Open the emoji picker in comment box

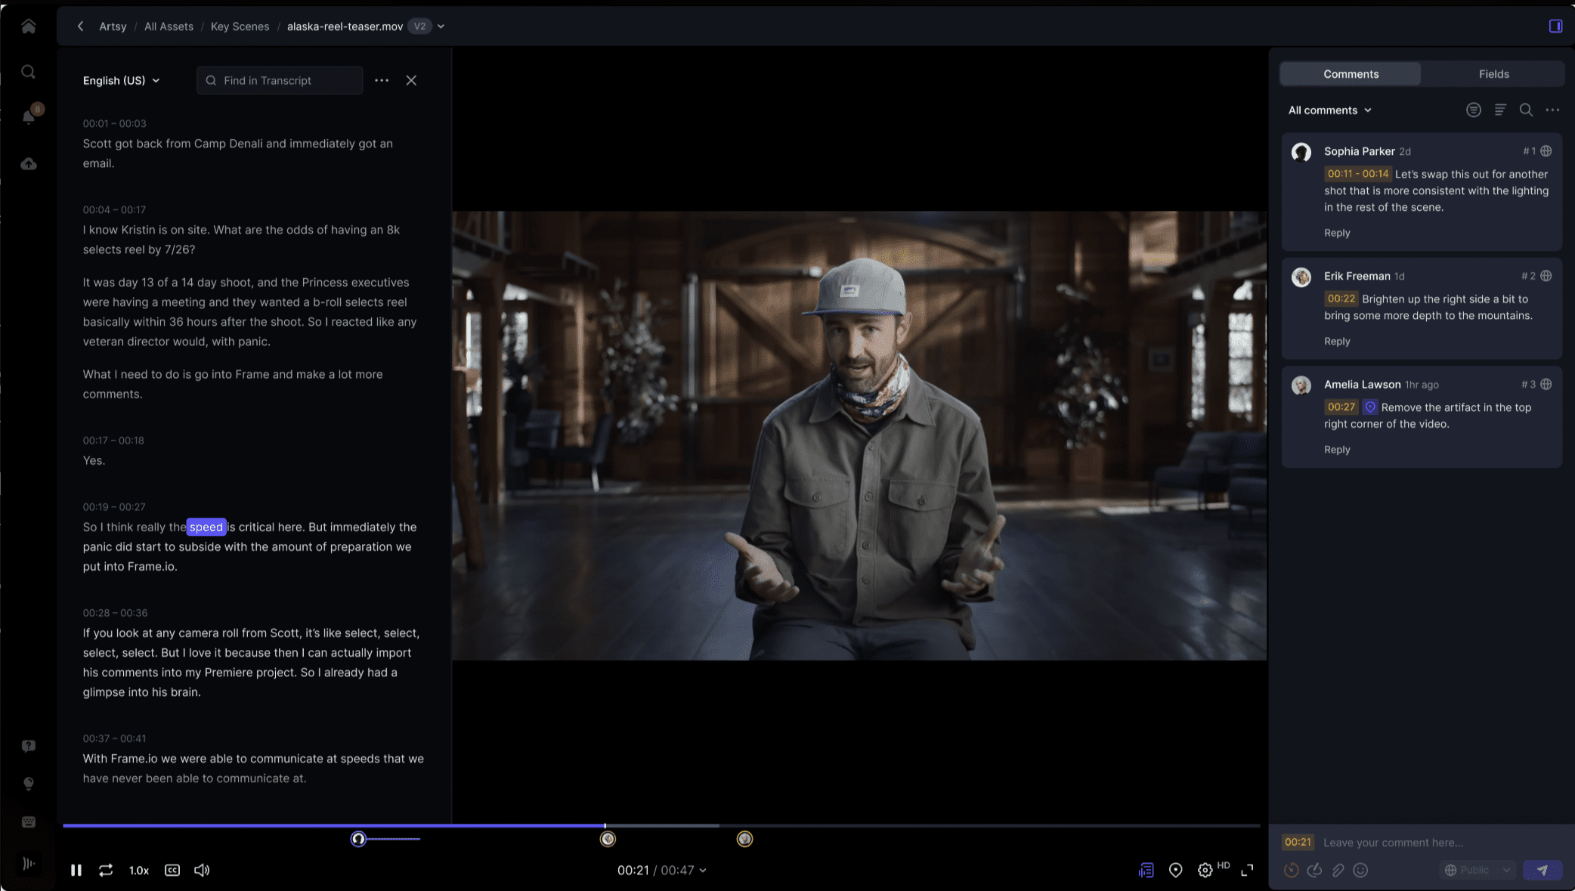tap(1360, 870)
